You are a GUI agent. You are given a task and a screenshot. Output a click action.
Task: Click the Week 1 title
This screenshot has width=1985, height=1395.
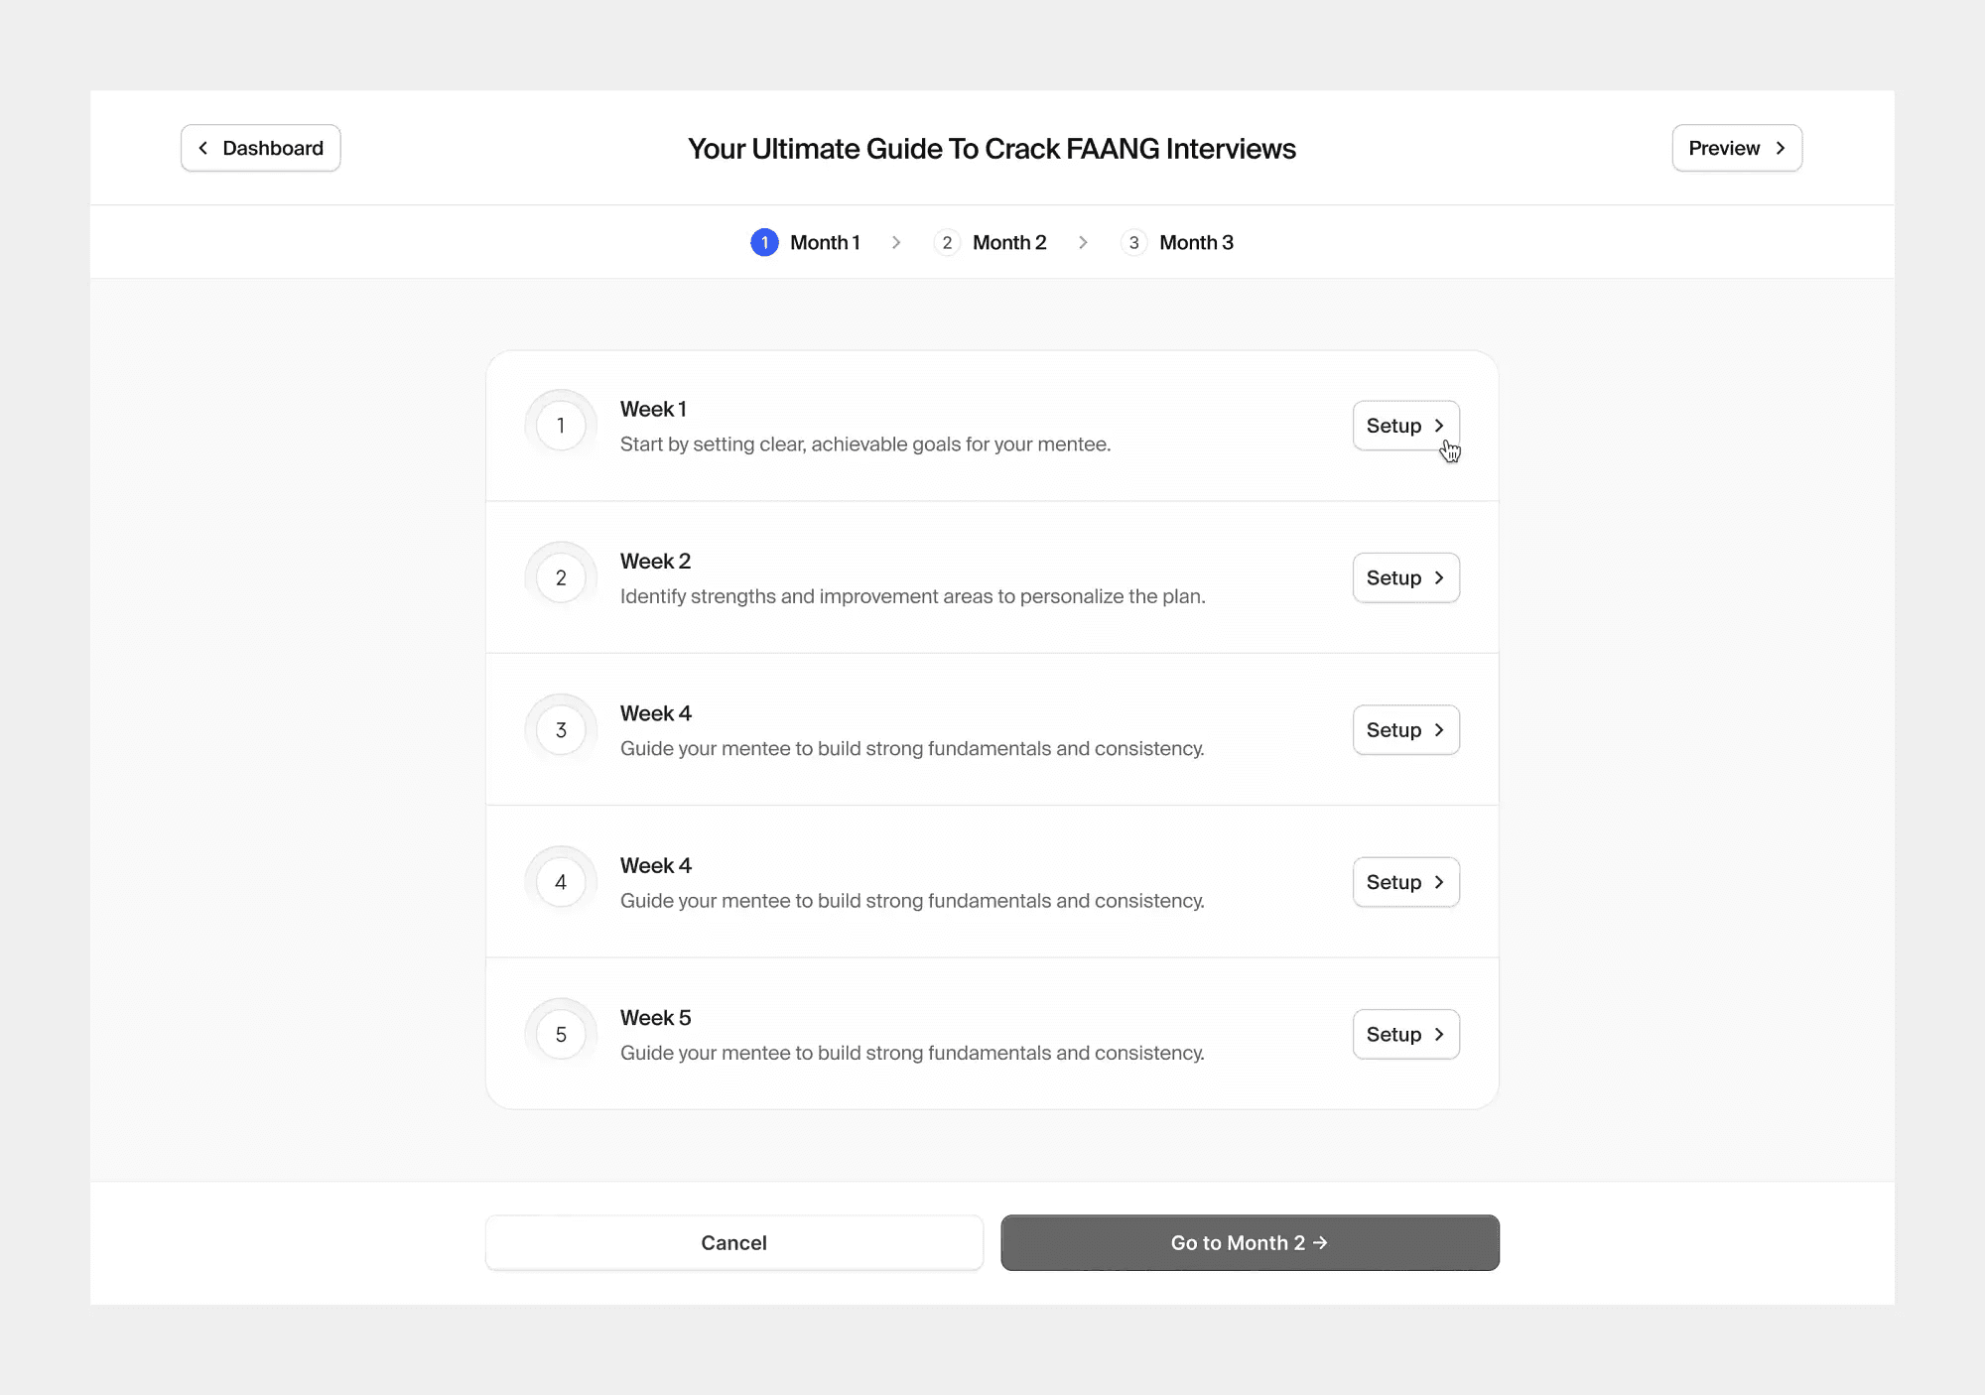point(653,409)
